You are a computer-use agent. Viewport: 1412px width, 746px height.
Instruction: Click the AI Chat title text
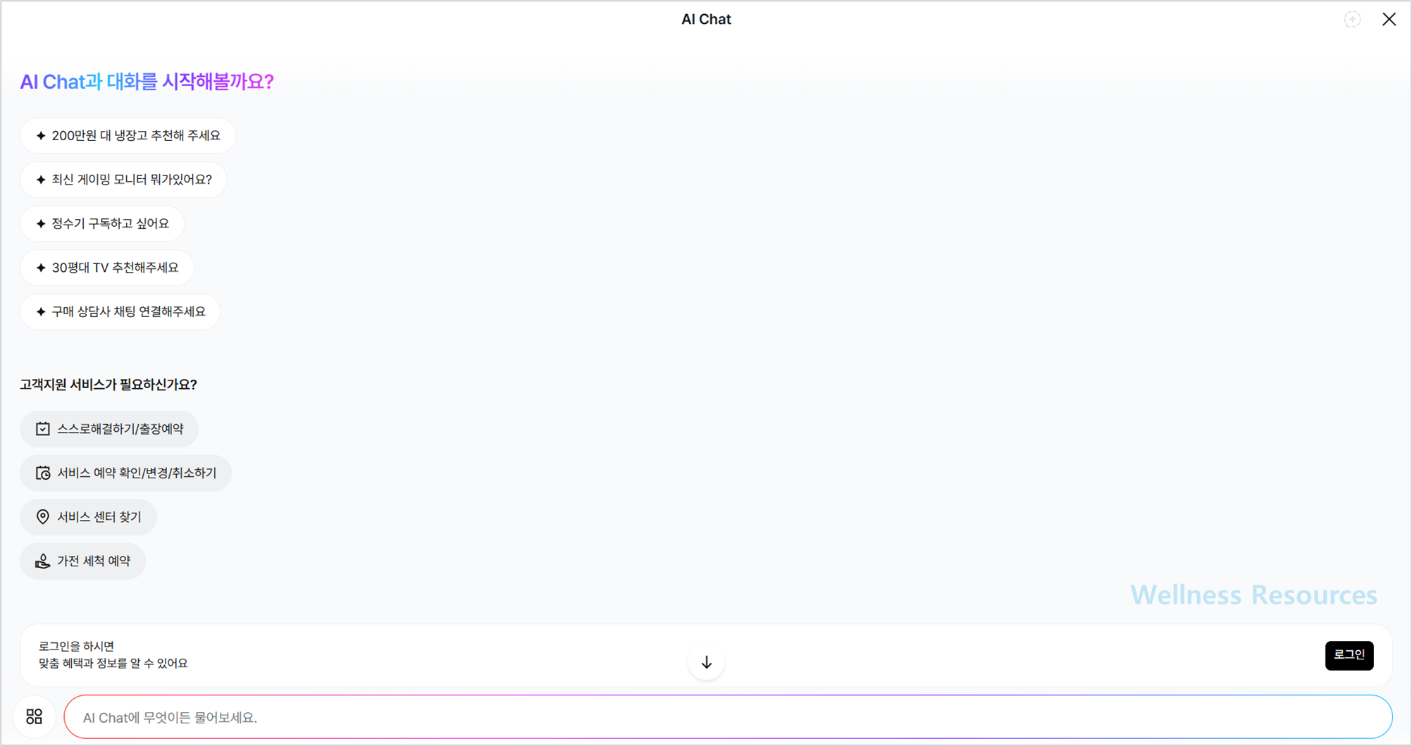706,20
